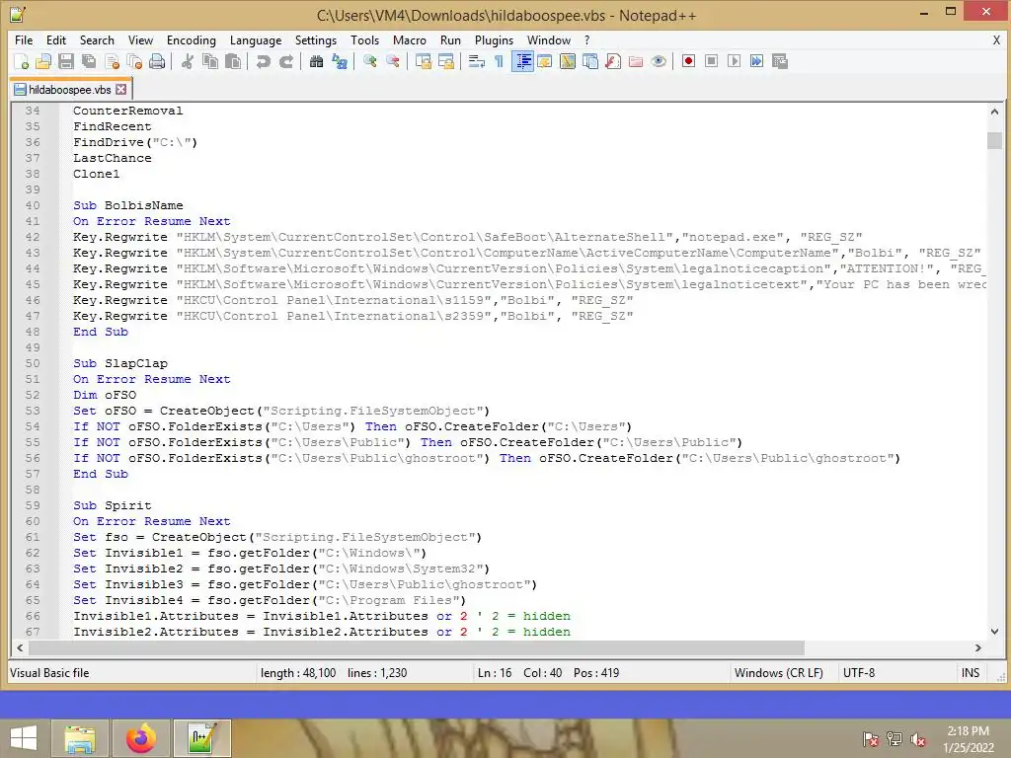The image size is (1011, 758).
Task: Close current document via toolbar Close icon
Action: (112, 61)
